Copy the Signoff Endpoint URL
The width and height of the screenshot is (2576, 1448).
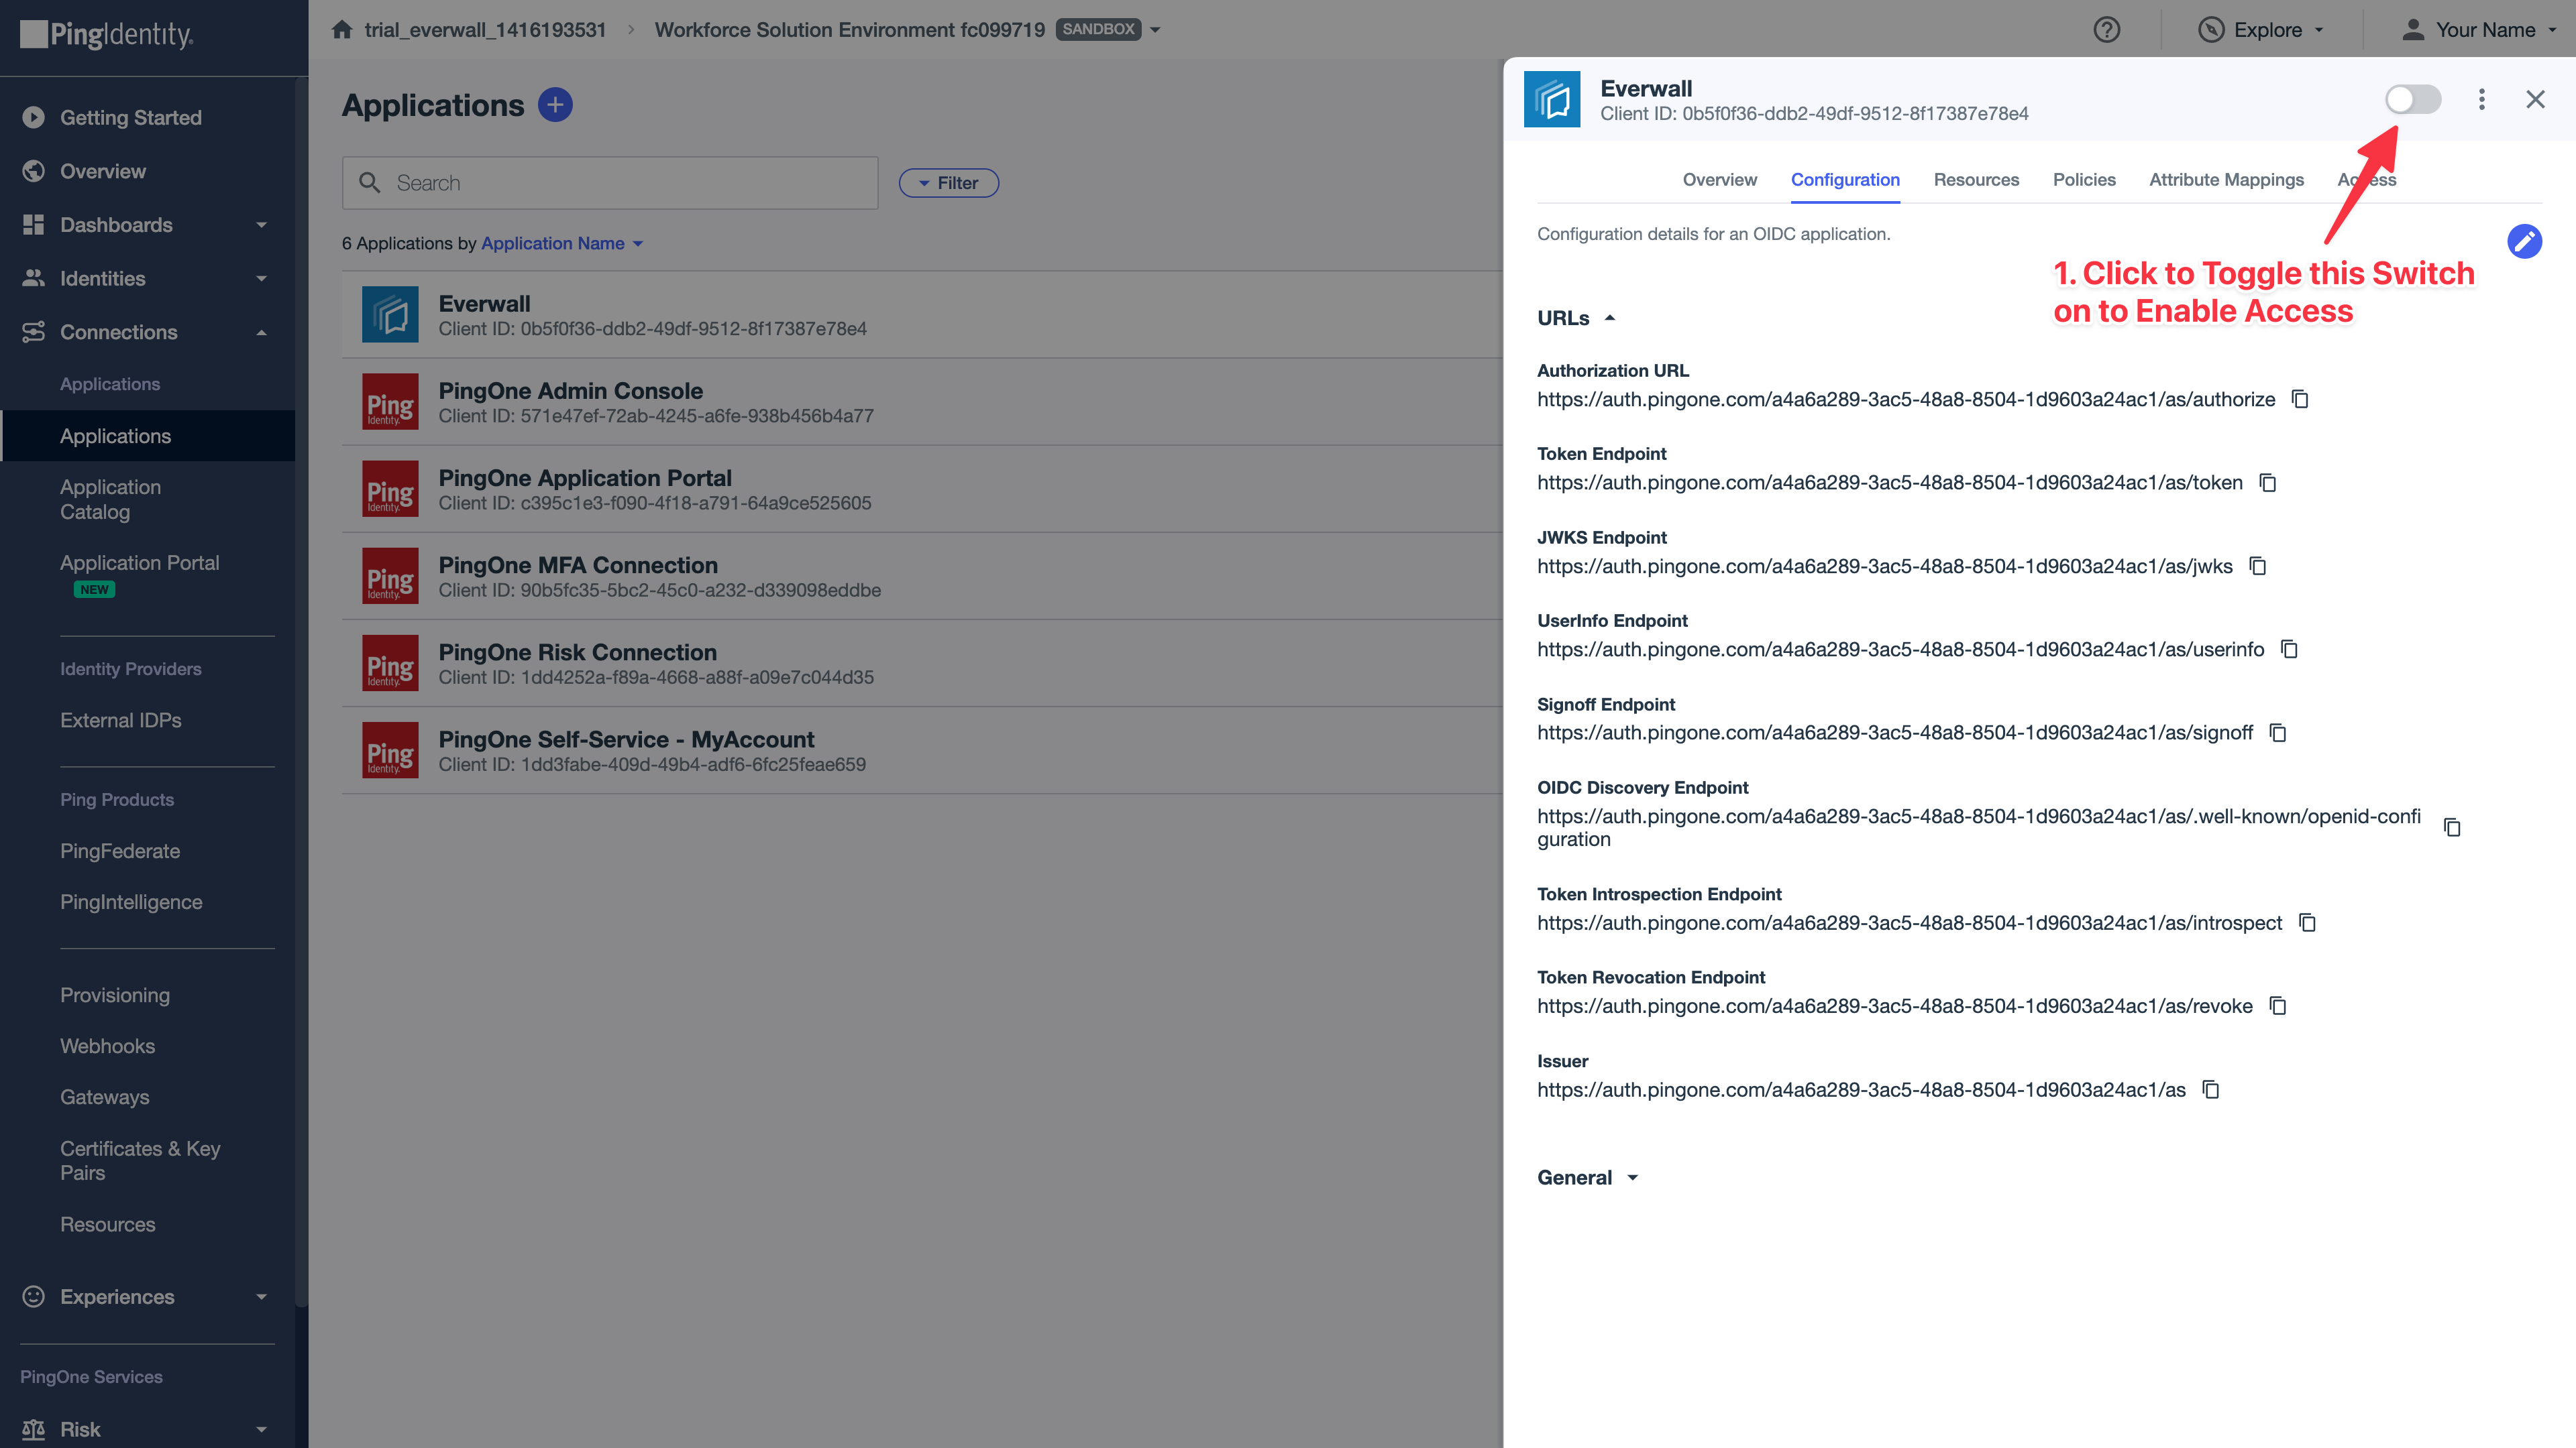[x=2278, y=733]
